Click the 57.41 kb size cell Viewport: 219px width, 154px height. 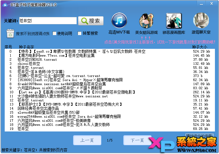click(x=200, y=108)
